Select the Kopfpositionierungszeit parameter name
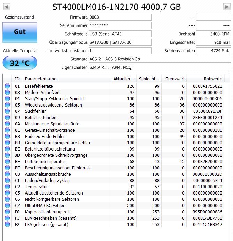Screen dimensions: 233x241 pyautogui.click(x=48, y=212)
